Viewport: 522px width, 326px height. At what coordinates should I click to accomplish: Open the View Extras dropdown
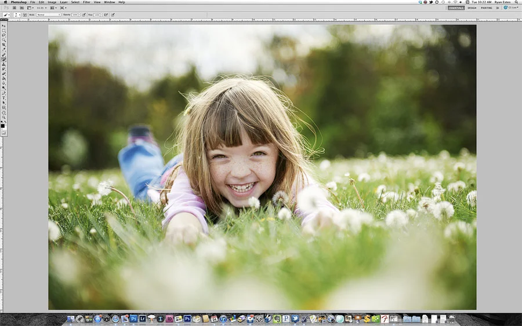coord(30,8)
